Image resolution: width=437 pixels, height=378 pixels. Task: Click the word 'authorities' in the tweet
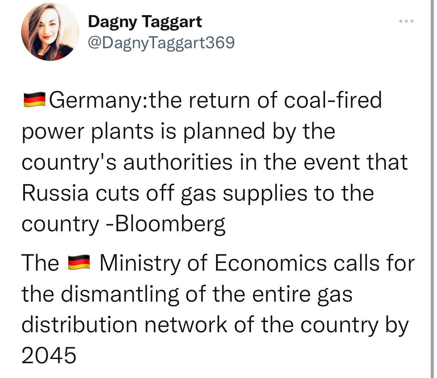[178, 162]
